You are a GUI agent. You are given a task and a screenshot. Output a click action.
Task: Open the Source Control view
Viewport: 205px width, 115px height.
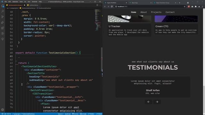3,17
